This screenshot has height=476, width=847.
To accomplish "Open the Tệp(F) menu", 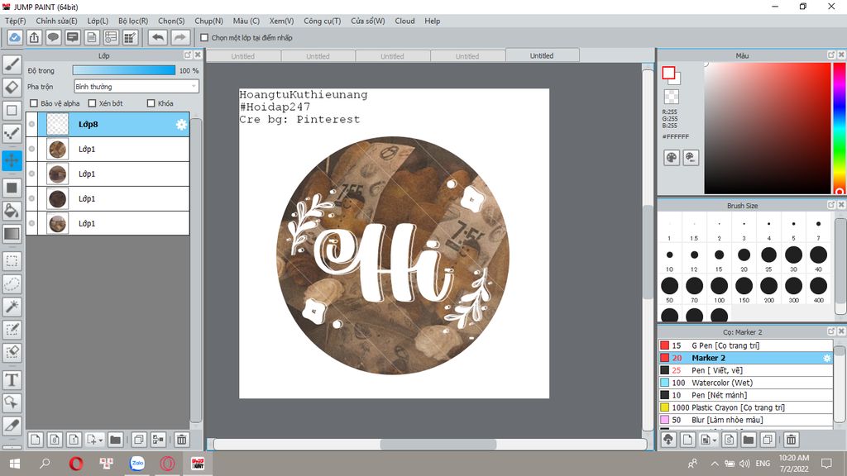I will (x=16, y=21).
